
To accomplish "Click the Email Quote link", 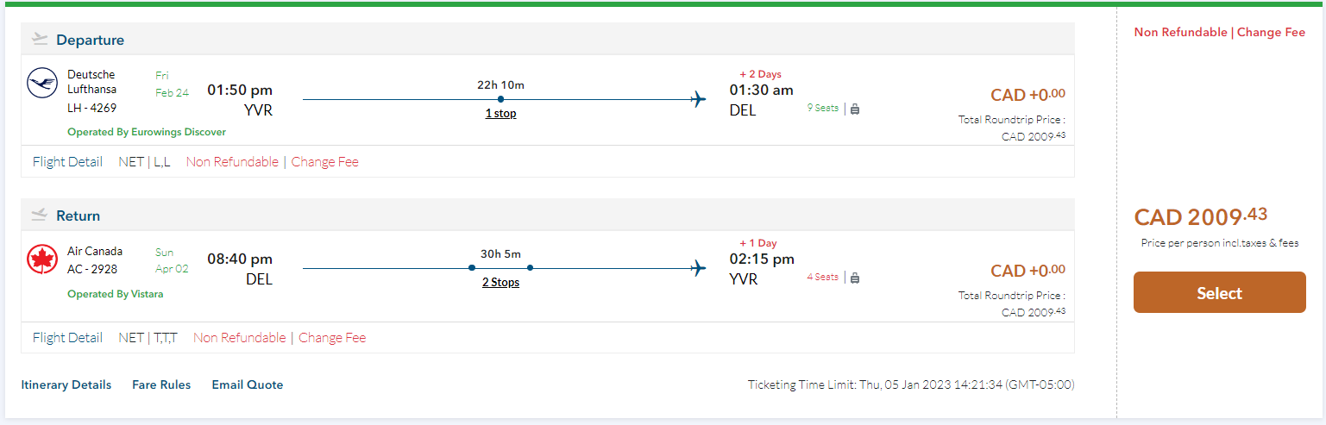I will 248,384.
